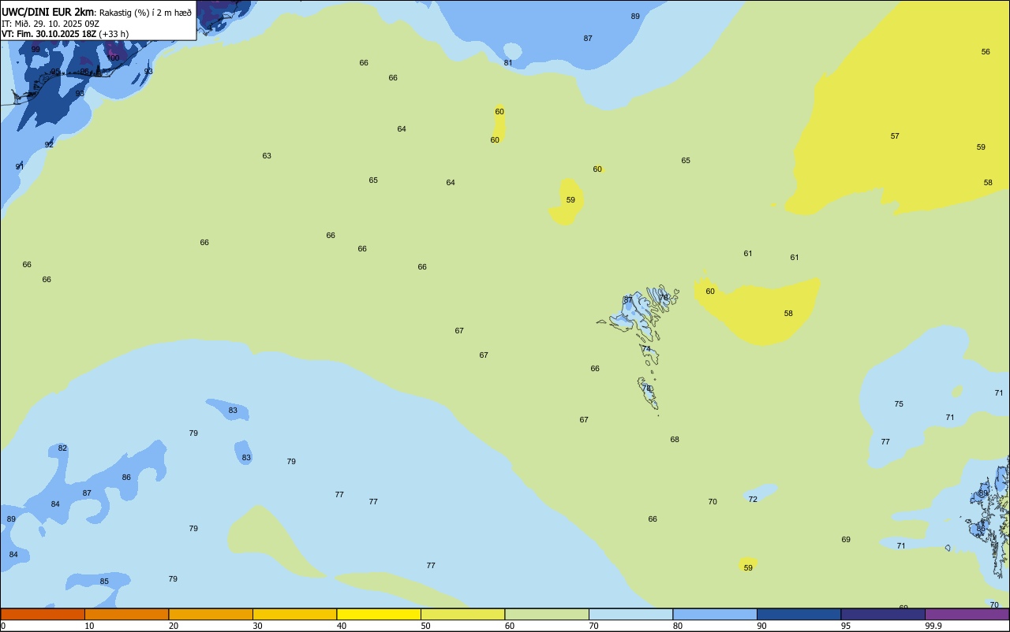1010x632 pixels.
Task: Click the '40' legend tick label
Action: 342,626
